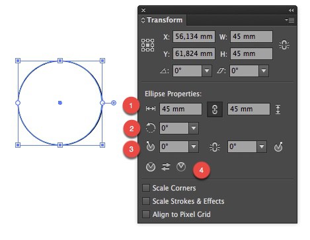
Task: Click the reference point locator grid icon
Action: (147, 45)
